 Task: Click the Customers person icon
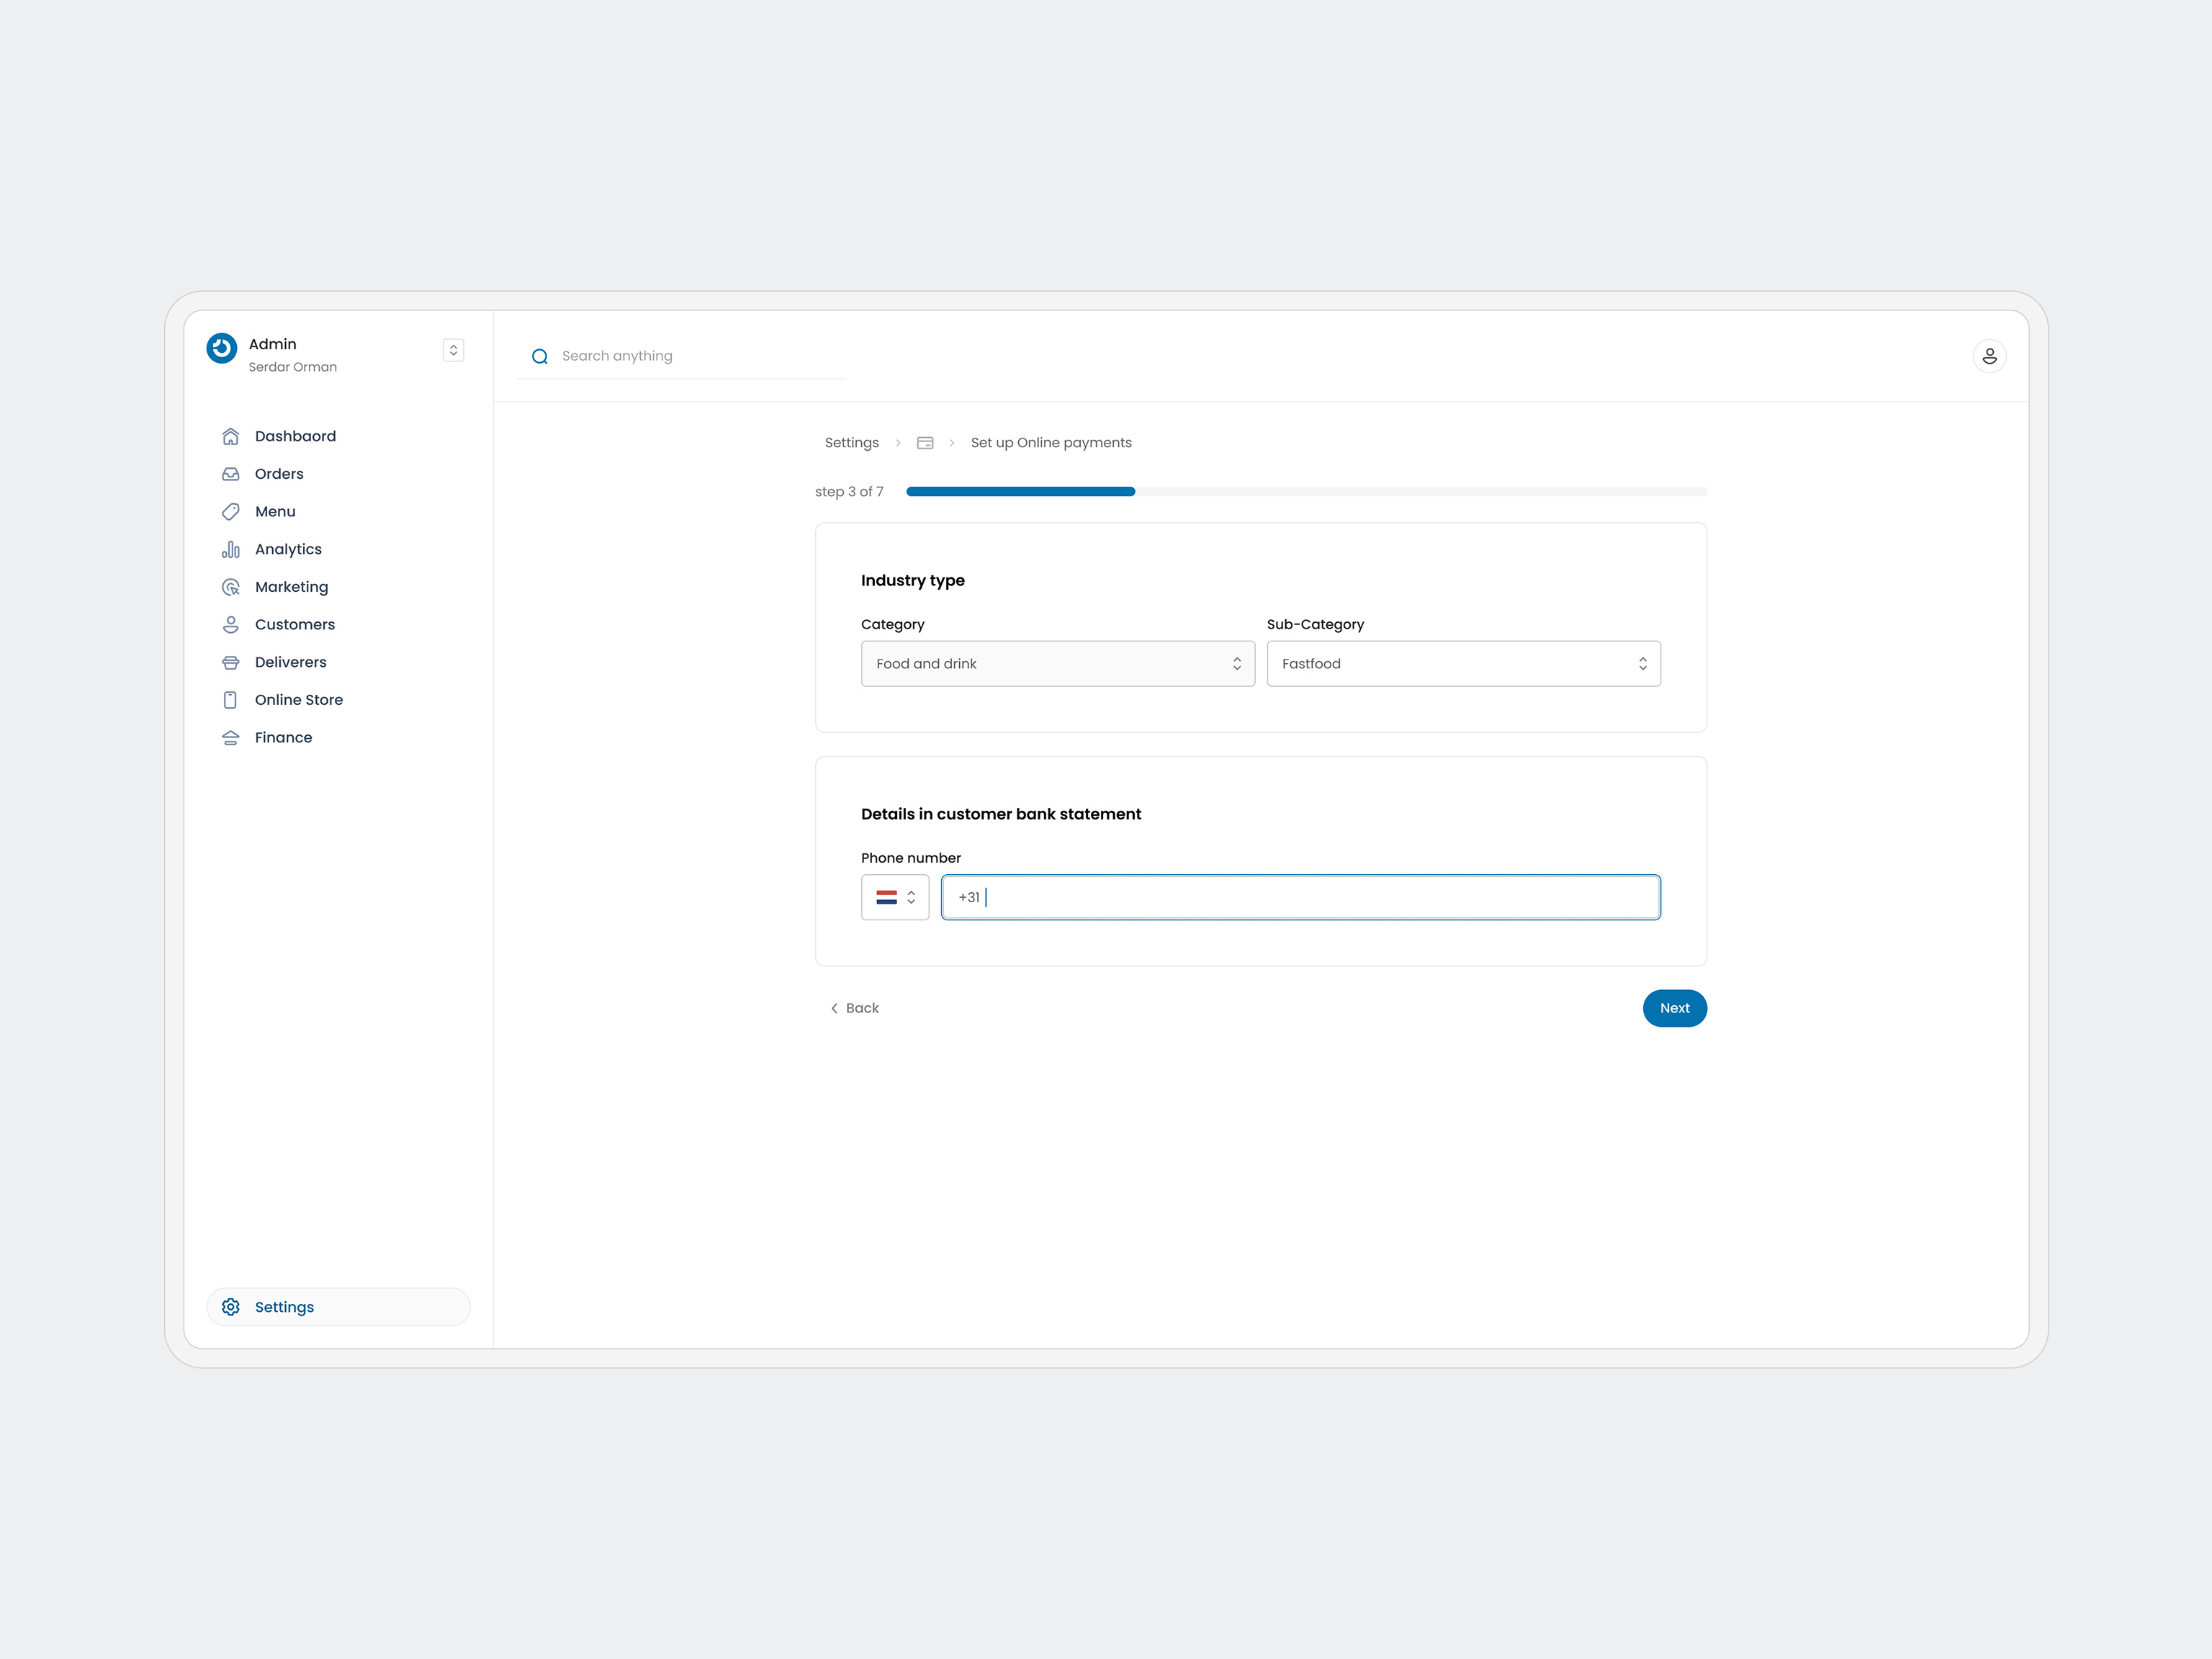tap(230, 624)
